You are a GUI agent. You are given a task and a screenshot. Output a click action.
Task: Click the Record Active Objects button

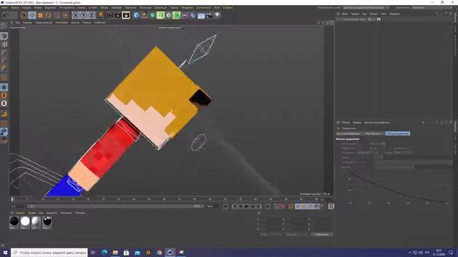[283, 206]
